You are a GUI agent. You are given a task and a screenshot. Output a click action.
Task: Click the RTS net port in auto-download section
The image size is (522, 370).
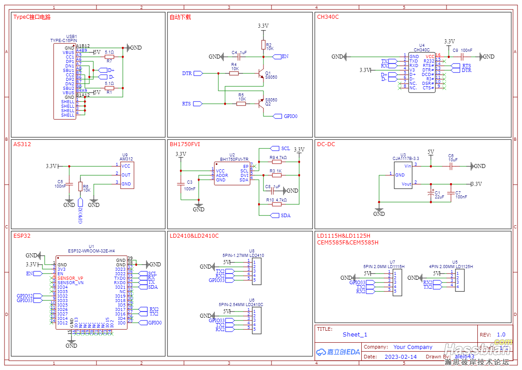192,104
